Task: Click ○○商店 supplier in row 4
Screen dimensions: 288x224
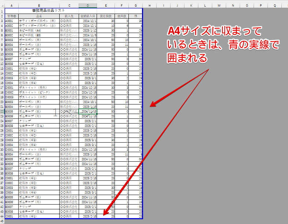Action: coord(69,26)
